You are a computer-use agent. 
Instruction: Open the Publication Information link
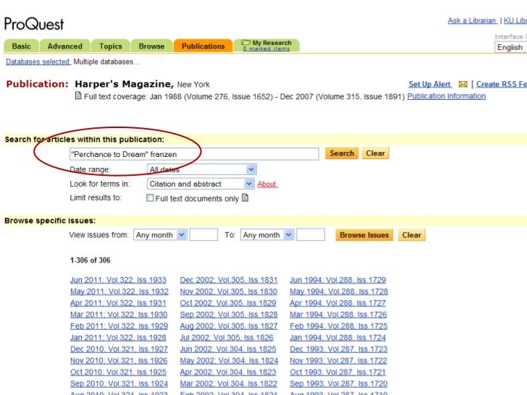click(x=447, y=96)
